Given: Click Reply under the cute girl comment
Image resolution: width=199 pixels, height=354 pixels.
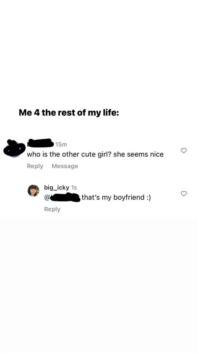Looking at the screenshot, I should [35, 166].
